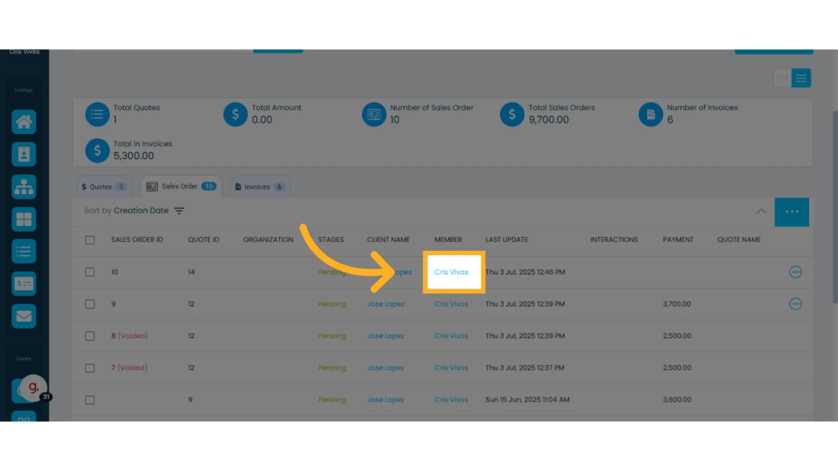Click the 7 (Voided) sales order ID

point(129,368)
